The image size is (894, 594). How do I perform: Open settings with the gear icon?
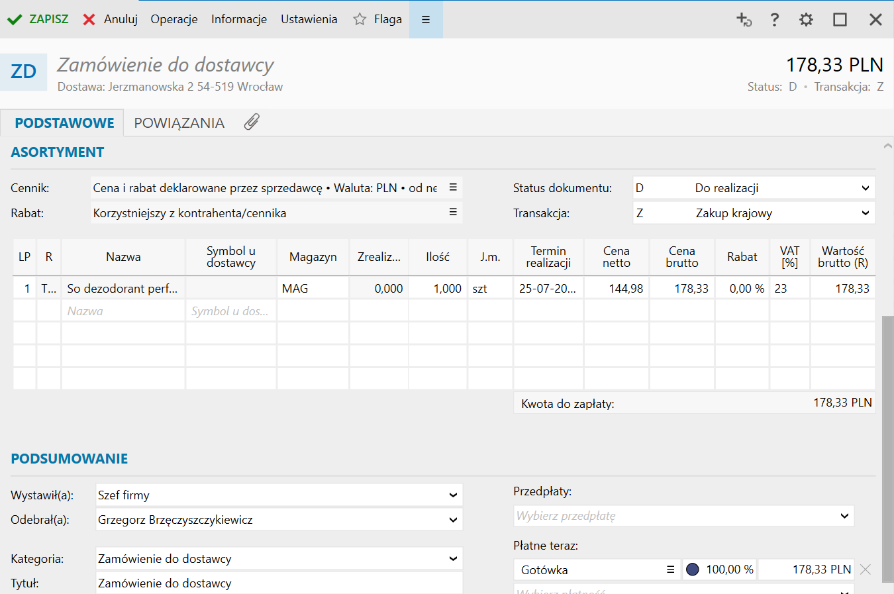point(806,19)
